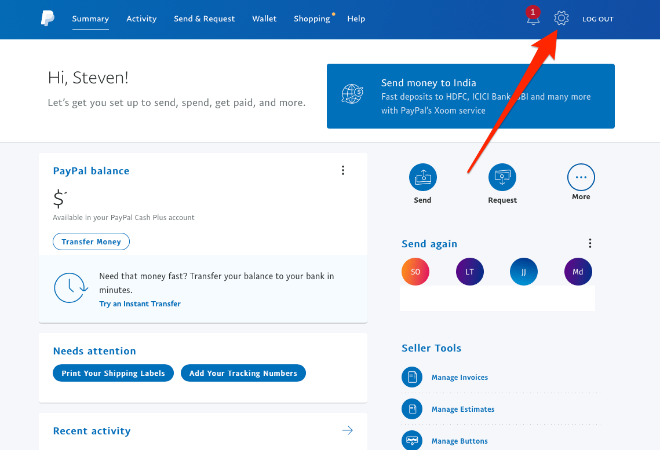Screen dimensions: 660x450
Task: Open the Activity tab
Action: [141, 19]
